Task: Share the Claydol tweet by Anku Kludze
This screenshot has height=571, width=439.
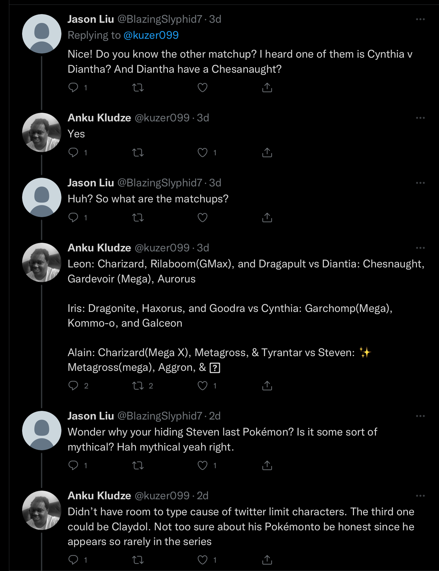Action: (x=267, y=560)
